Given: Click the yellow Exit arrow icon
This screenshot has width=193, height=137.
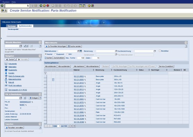Looking at the screenshot, I should coord(44,6).
